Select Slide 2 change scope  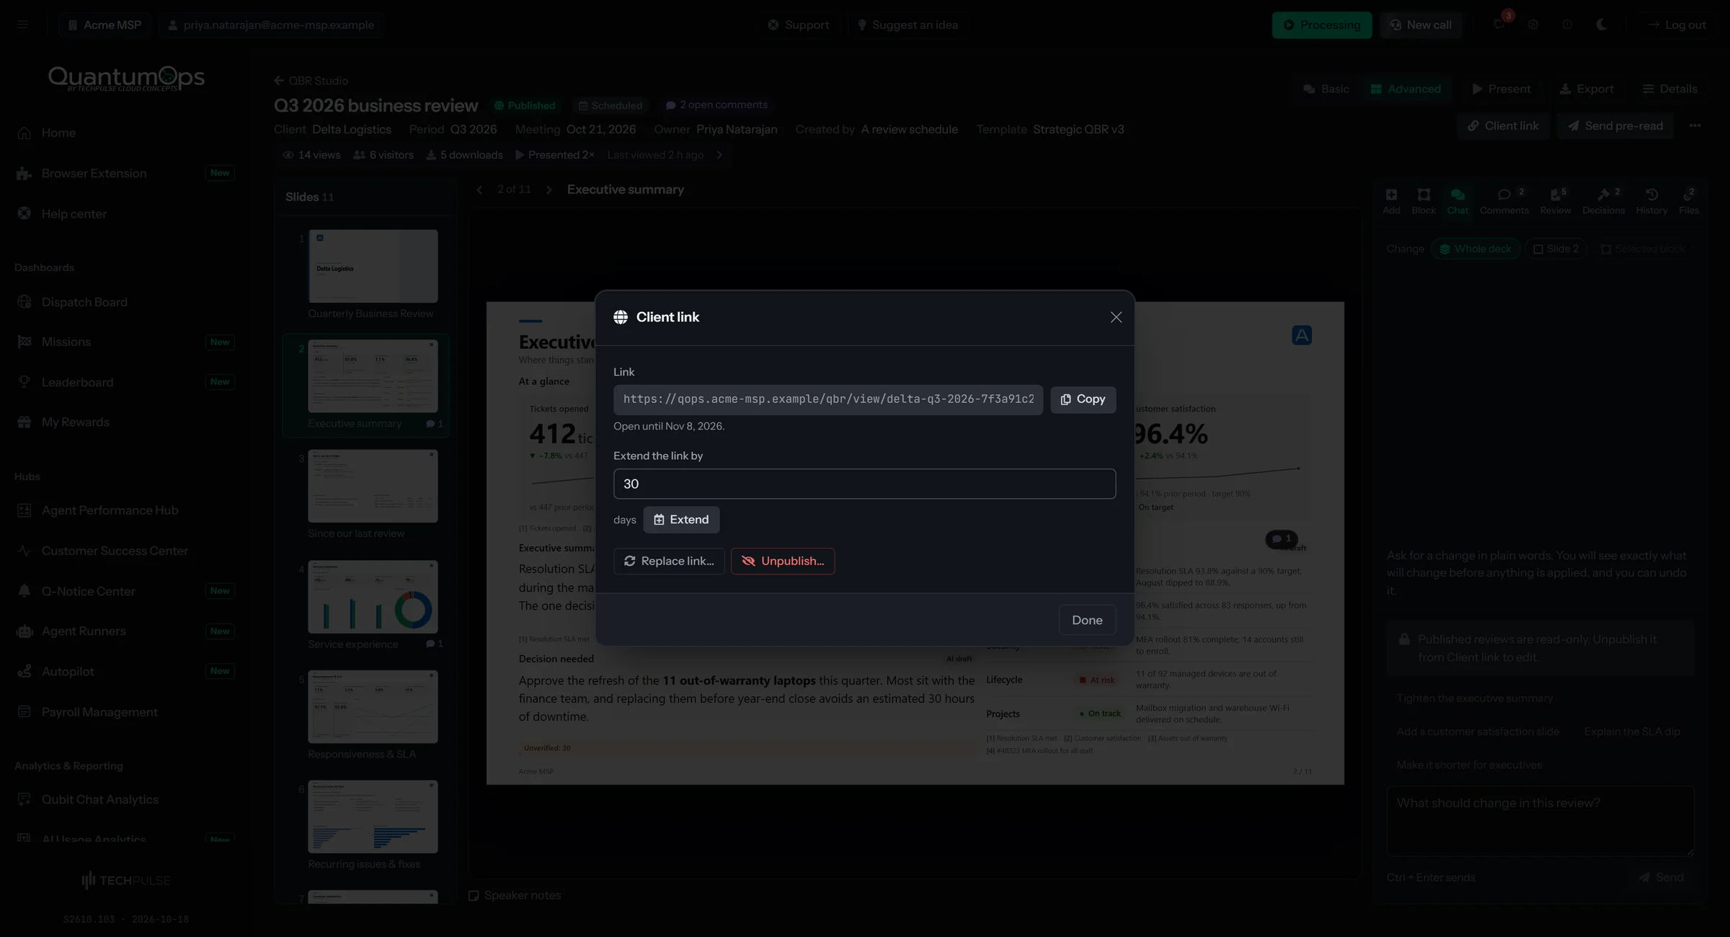(1556, 249)
